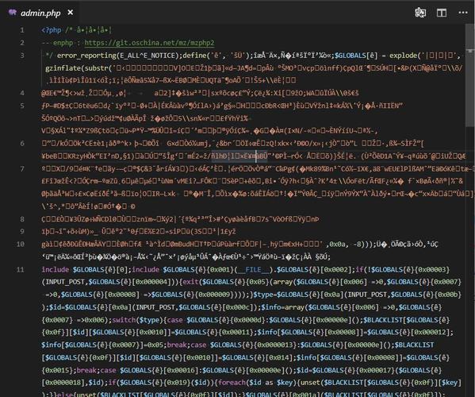Click line number 6 in the gutter
Screen dimensions: 475x397
[22, 143]
